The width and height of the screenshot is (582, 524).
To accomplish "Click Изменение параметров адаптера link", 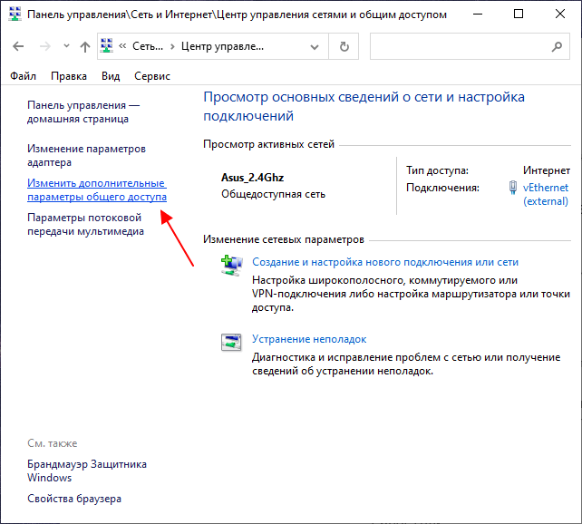I will (x=86, y=155).
